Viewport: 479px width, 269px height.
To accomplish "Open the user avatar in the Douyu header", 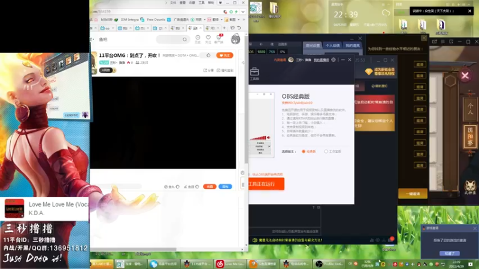I will [x=235, y=39].
